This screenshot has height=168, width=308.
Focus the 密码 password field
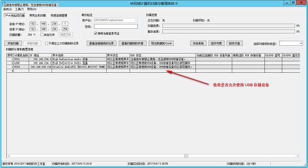(116, 27)
